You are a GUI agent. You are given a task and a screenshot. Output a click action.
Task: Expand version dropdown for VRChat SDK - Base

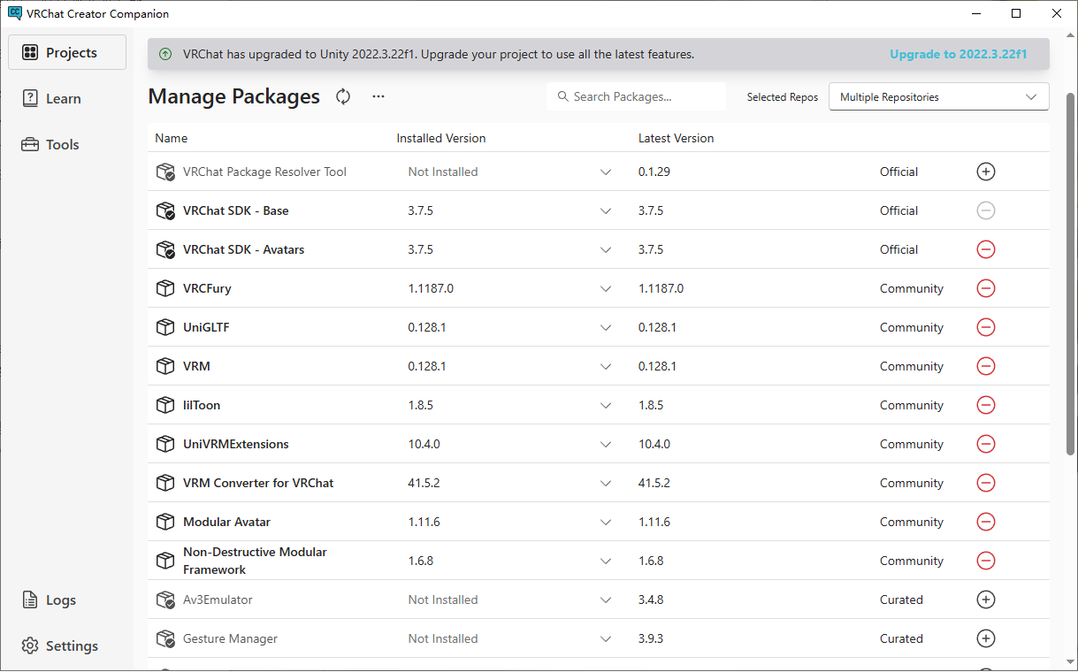(606, 210)
